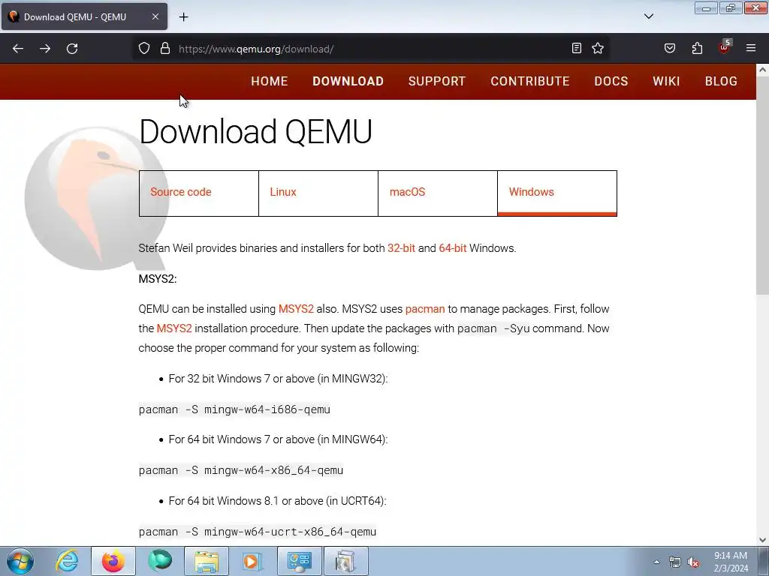
Task: Click the vertical scrollbar thumb
Action: (x=762, y=185)
